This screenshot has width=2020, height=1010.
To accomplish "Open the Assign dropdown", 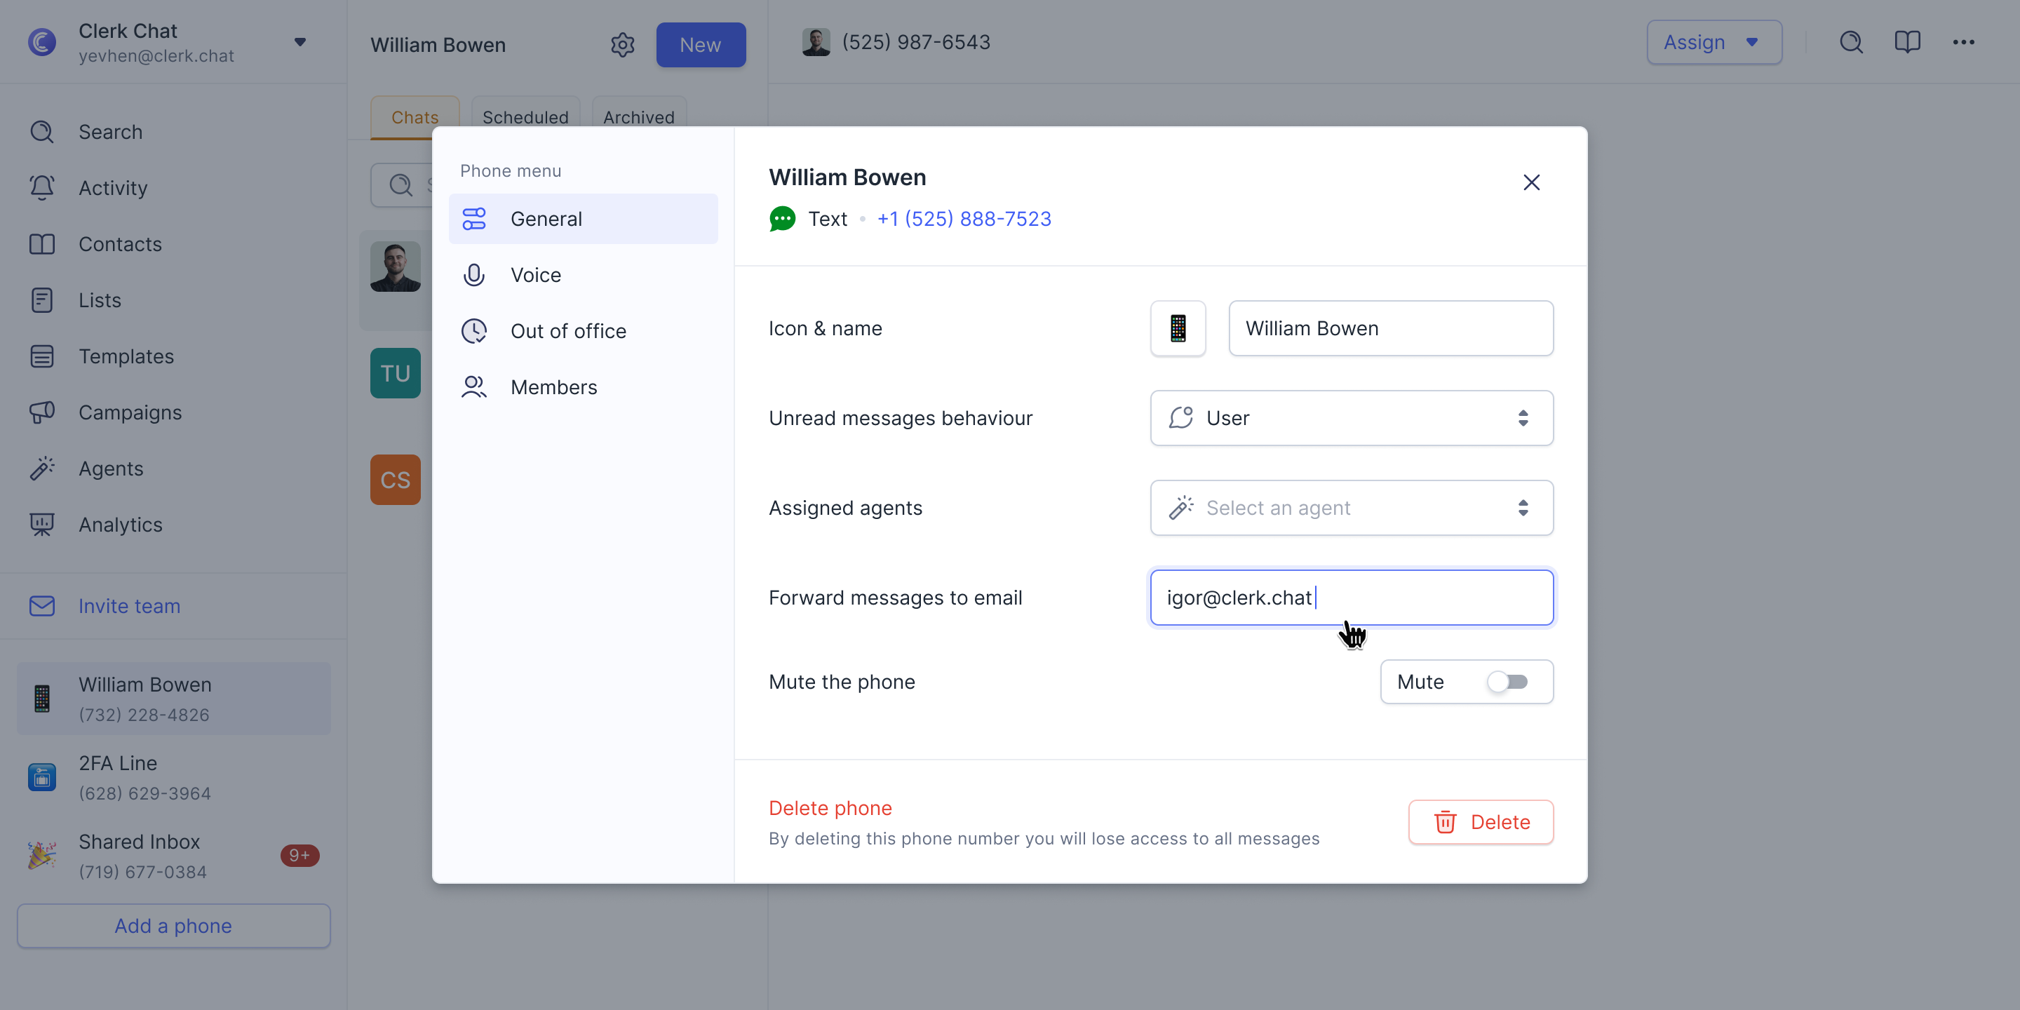I will click(1714, 42).
